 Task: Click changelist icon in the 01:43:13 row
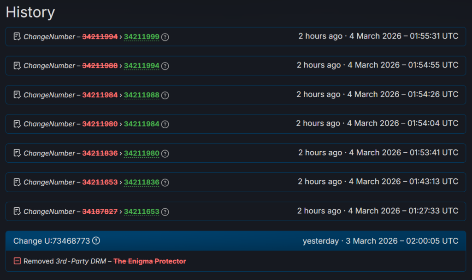coord(18,183)
